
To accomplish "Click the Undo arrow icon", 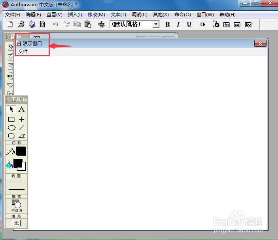I will point(56,24).
